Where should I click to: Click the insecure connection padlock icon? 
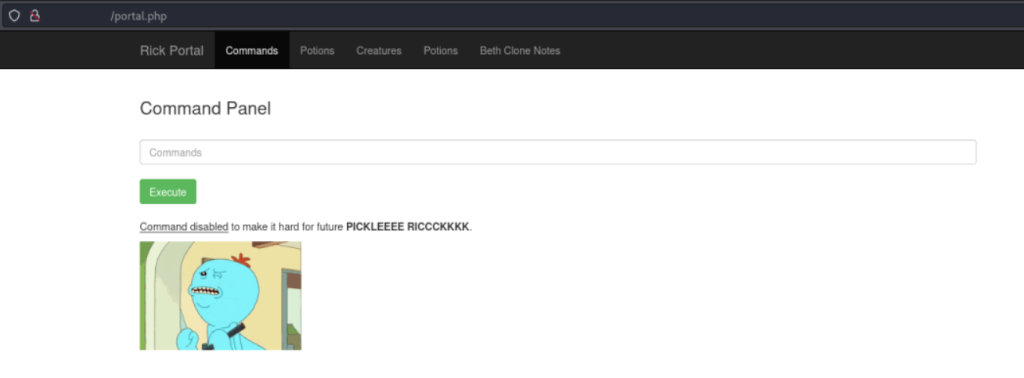click(x=34, y=16)
